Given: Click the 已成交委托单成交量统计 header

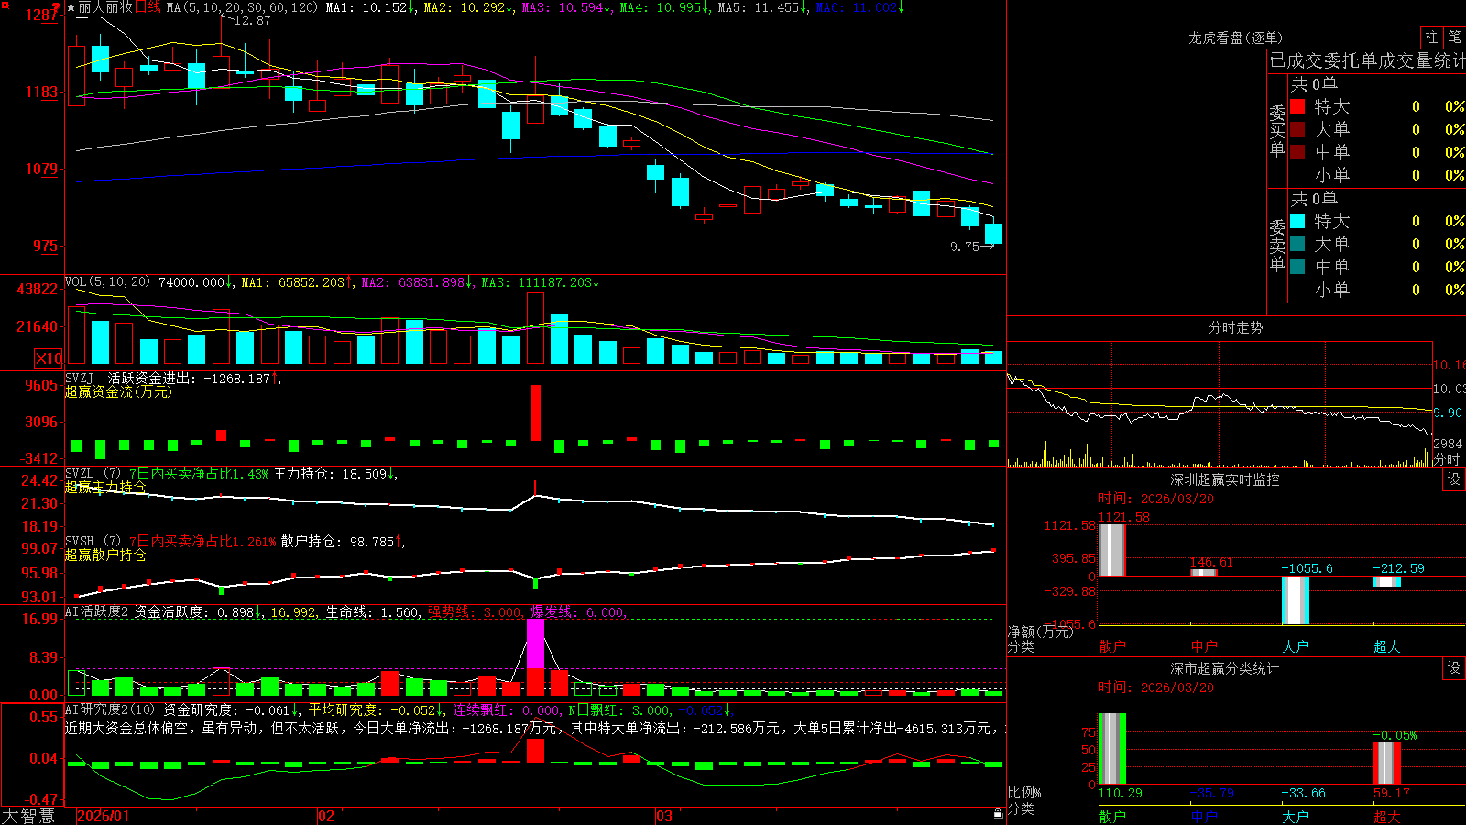Looking at the screenshot, I should (x=1367, y=60).
